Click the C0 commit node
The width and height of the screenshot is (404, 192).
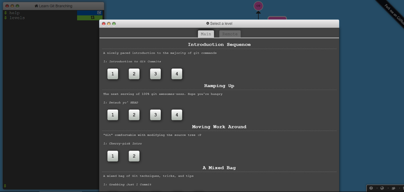[x=258, y=6]
